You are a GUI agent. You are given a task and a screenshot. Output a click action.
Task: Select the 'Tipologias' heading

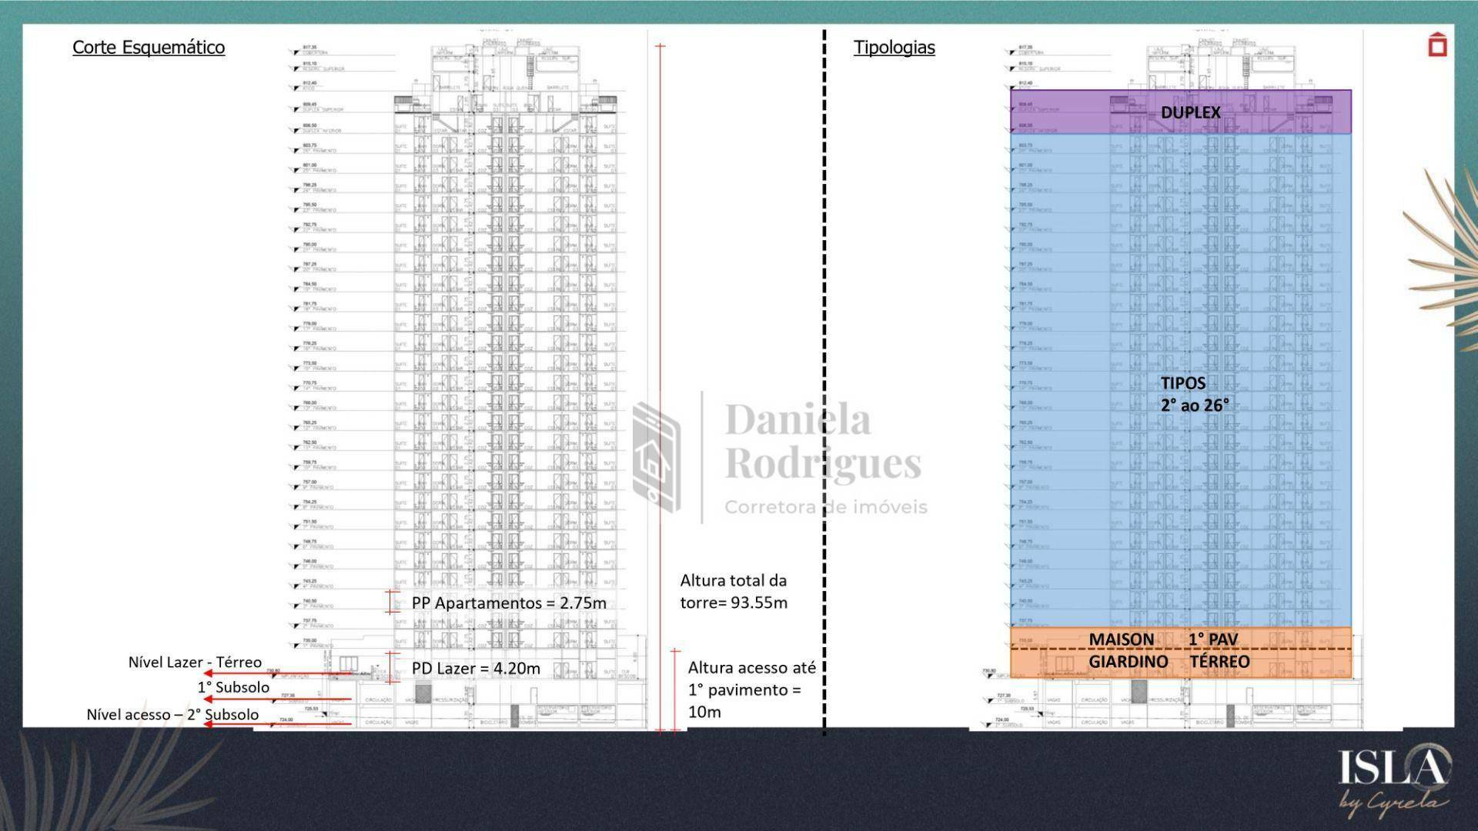click(x=894, y=47)
